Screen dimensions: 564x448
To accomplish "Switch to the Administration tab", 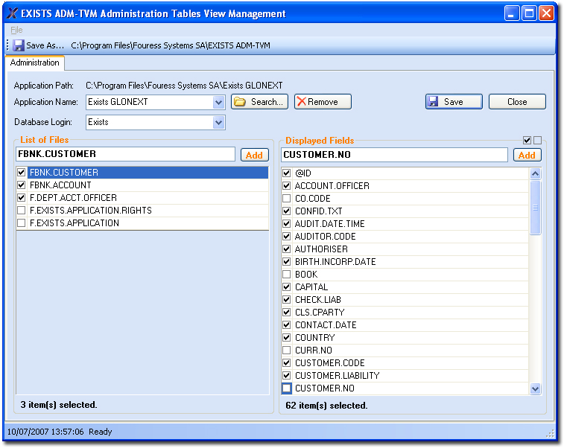I will pos(34,63).
